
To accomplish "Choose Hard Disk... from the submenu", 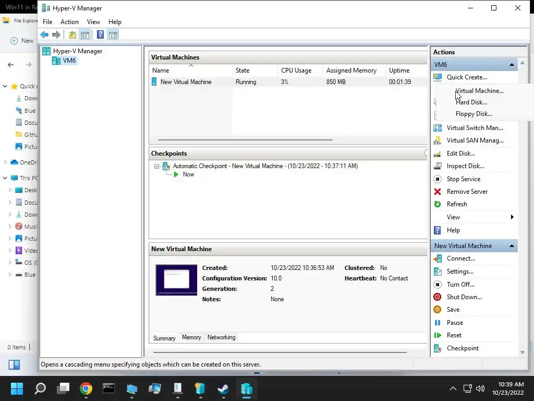I will tap(471, 102).
